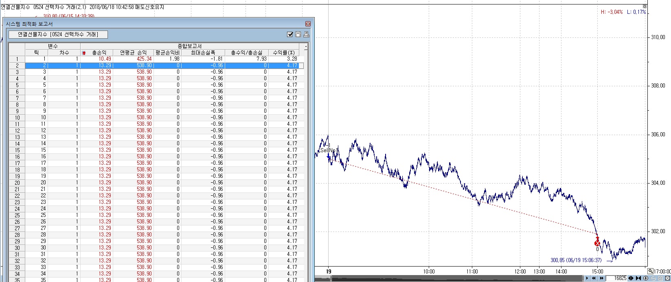This screenshot has width=671, height=282.
Task: Sort results by 수익률(%) column header
Action: click(x=283, y=53)
